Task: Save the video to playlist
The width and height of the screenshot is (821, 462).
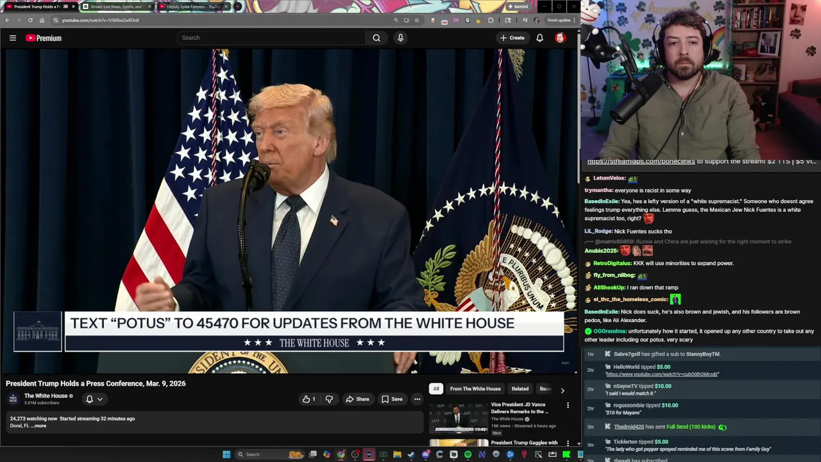Action: [x=392, y=399]
